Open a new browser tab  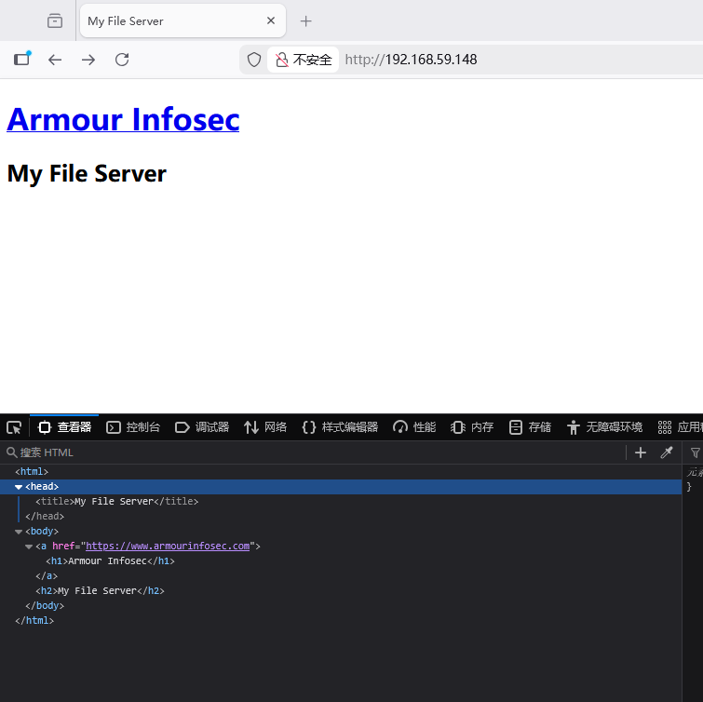point(305,21)
